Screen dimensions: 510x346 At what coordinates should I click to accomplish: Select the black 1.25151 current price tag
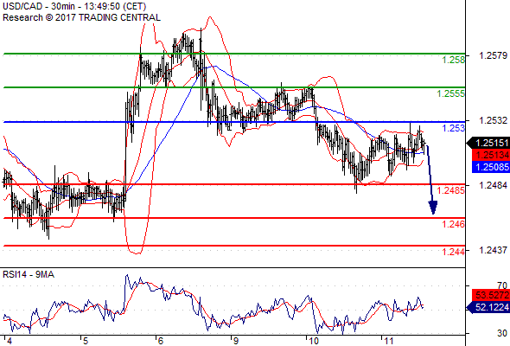488,143
